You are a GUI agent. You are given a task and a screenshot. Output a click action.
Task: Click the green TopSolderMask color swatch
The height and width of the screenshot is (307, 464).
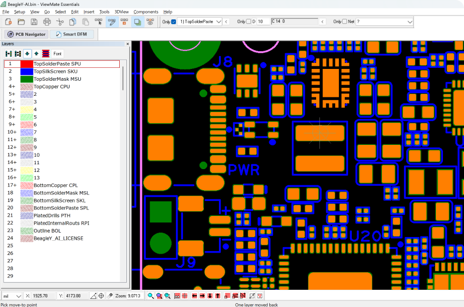[26, 79]
